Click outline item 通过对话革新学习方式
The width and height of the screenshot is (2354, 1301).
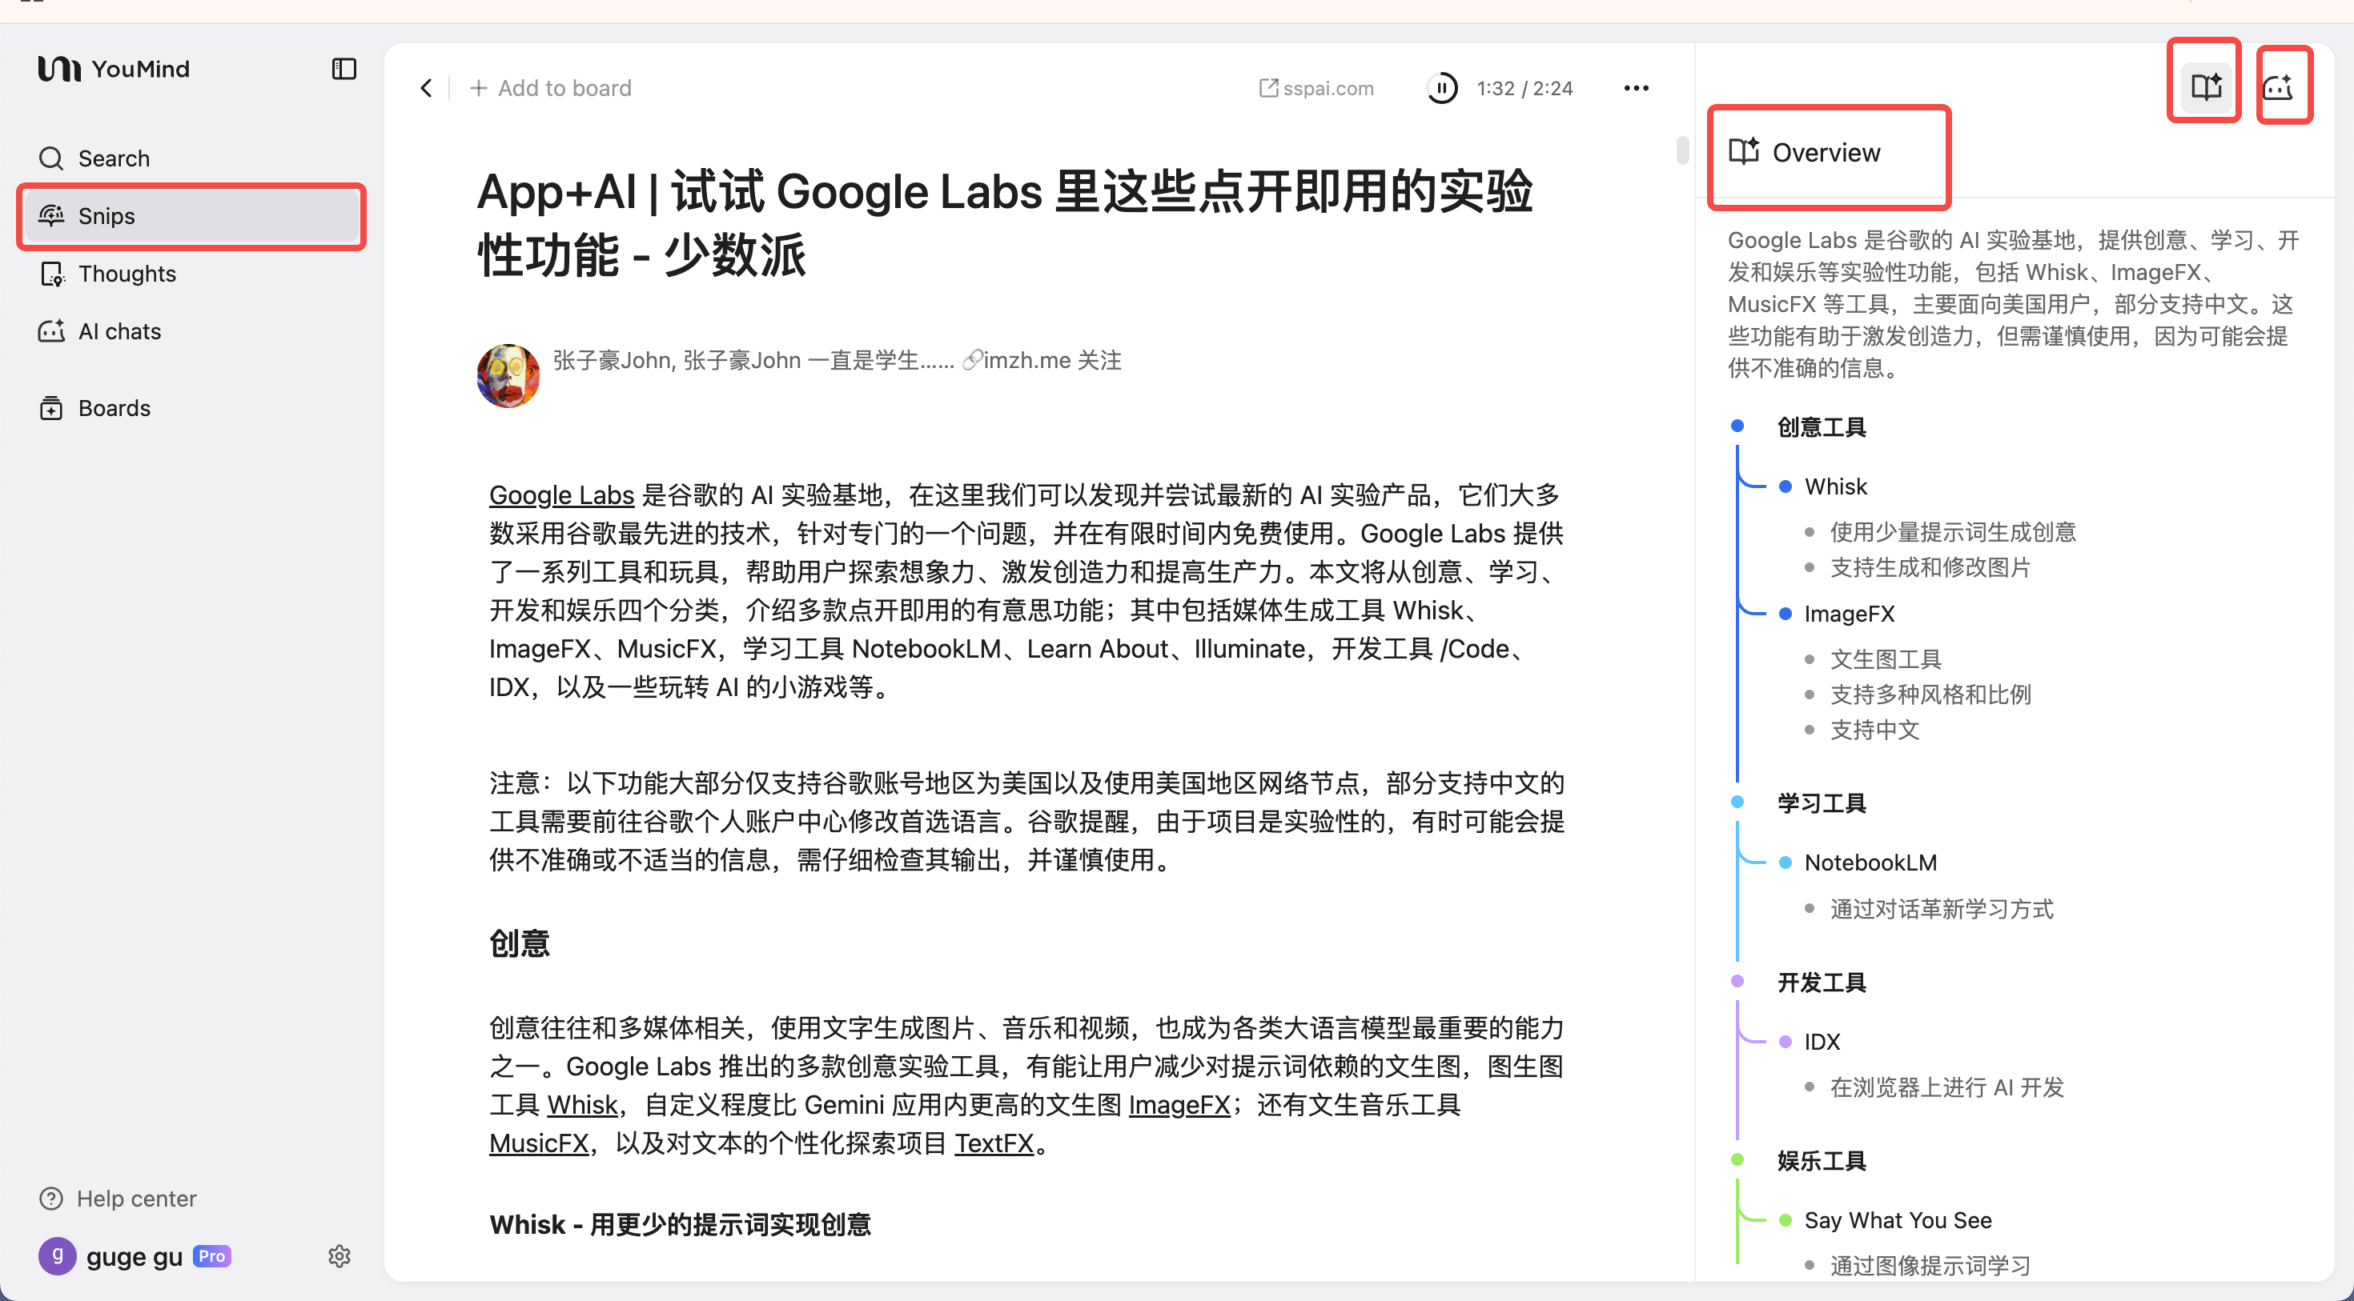tap(1941, 909)
